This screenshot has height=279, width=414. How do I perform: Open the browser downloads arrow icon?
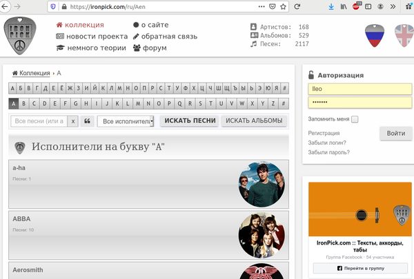pyautogui.click(x=331, y=7)
